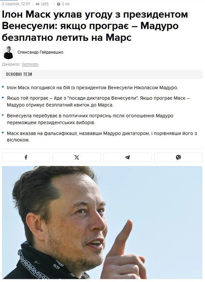Click the reading time clock icon
The width and height of the screenshot is (205, 282).
[58, 4]
